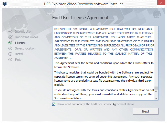
Task: Click the 'I have read and accept' label
Action: 96,104
